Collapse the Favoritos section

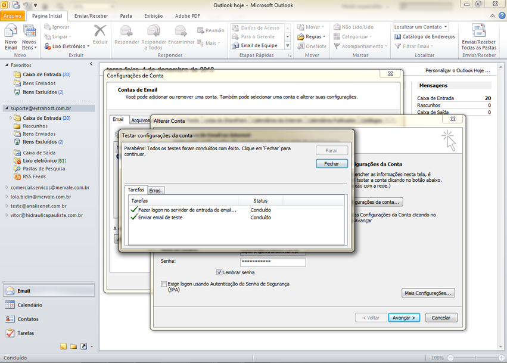(7, 65)
